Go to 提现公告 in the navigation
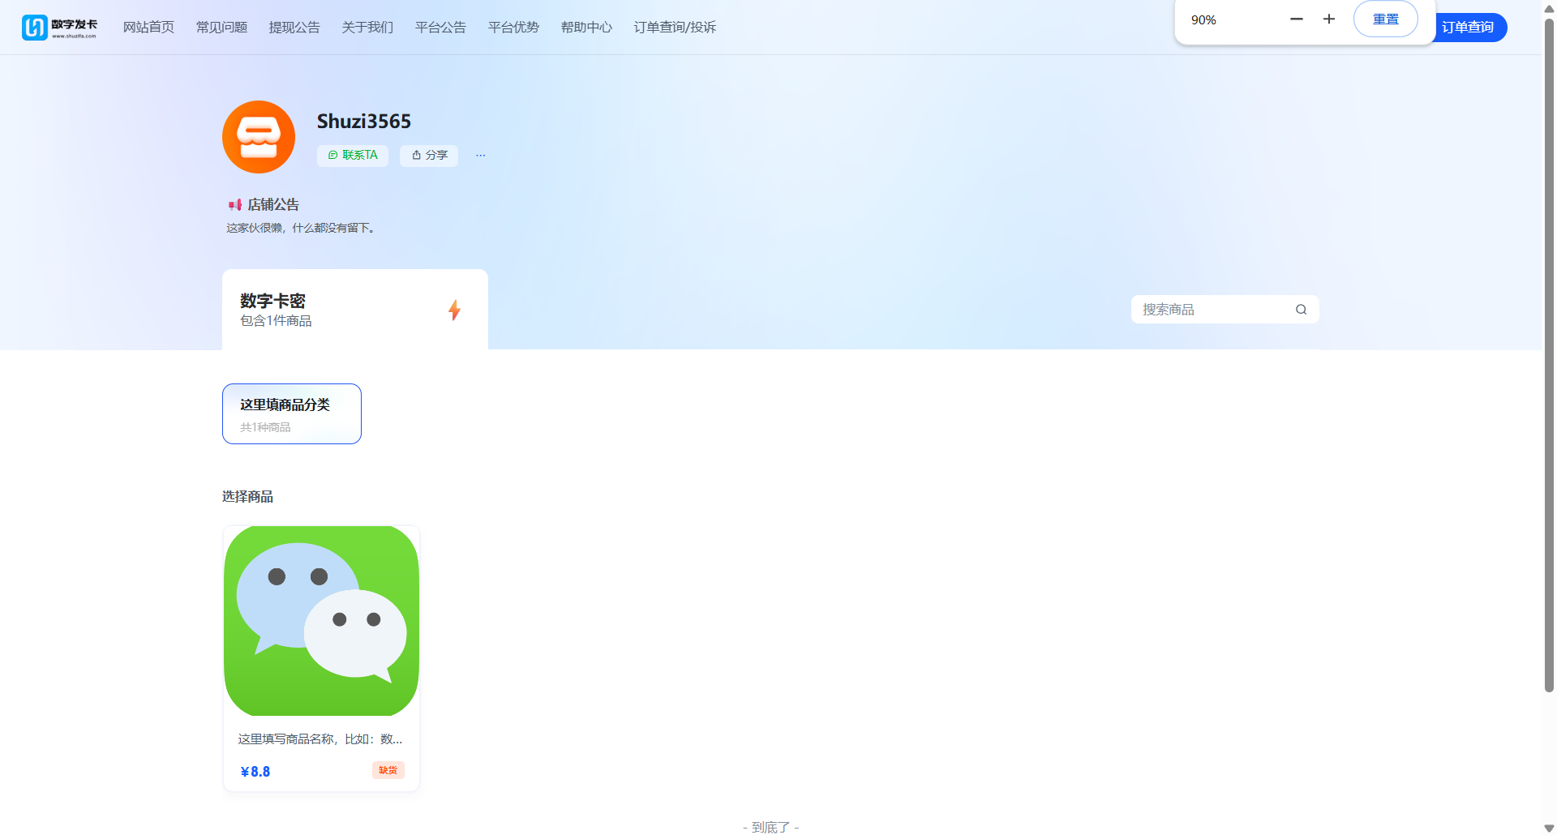 (x=294, y=28)
